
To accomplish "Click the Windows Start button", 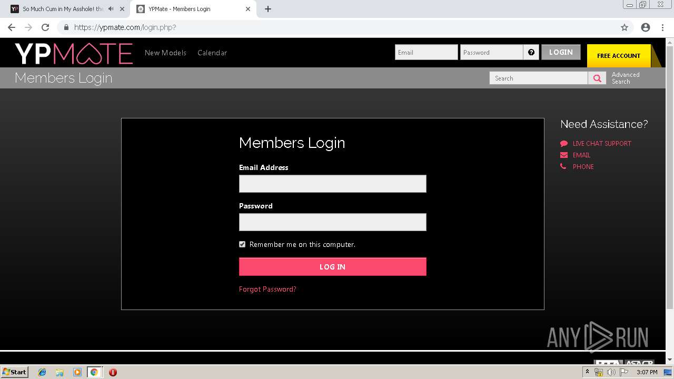I will [15, 372].
